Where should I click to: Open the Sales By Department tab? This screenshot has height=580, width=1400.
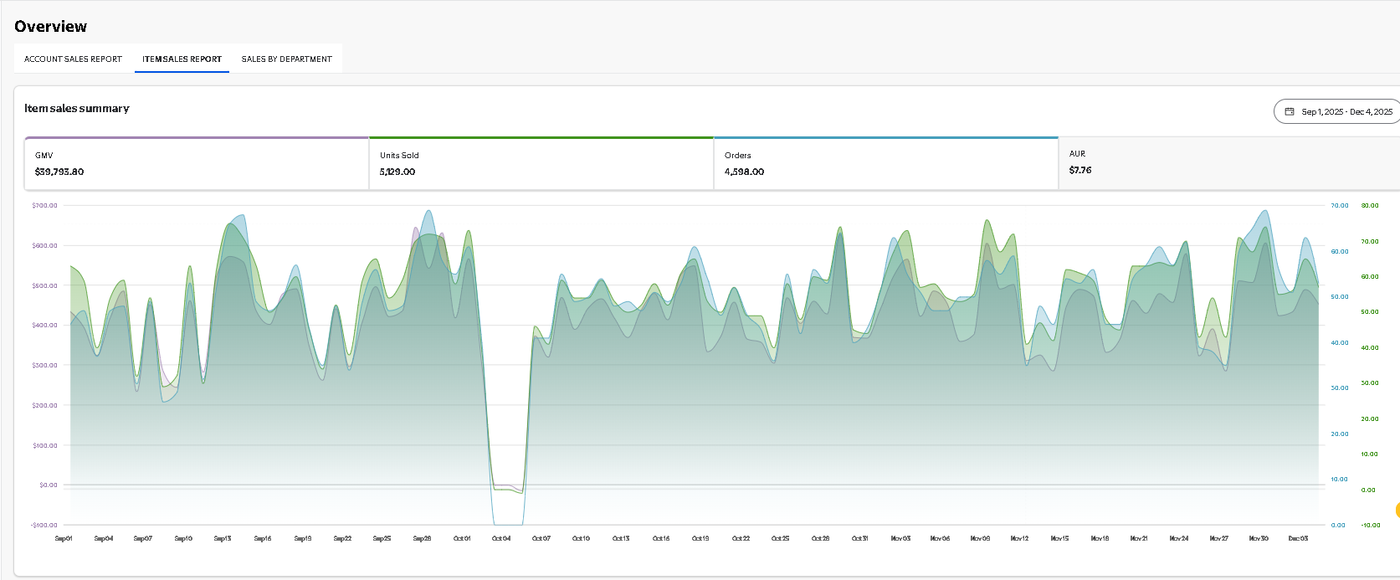coord(286,59)
